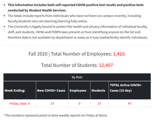Image resolution: width=153 pixels, height=122 pixels.
Task: Select TOTAL Active COVID+ Cases header
Action: pos(130,91)
